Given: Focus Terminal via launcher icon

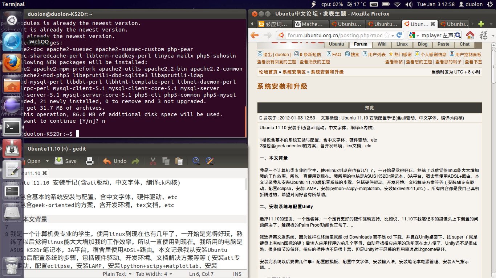Looking at the screenshot, I should pyautogui.click(x=12, y=127).
